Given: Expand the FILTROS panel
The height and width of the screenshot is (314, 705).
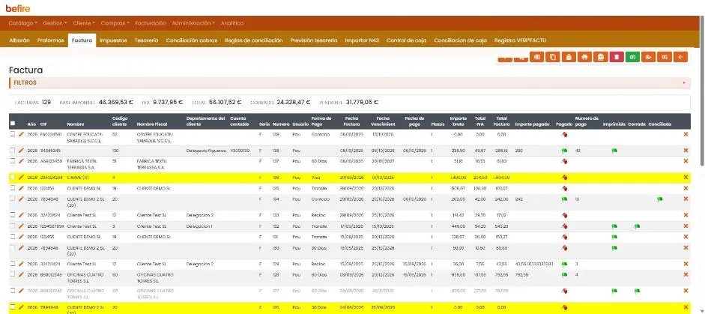Looking at the screenshot, I should (x=349, y=82).
